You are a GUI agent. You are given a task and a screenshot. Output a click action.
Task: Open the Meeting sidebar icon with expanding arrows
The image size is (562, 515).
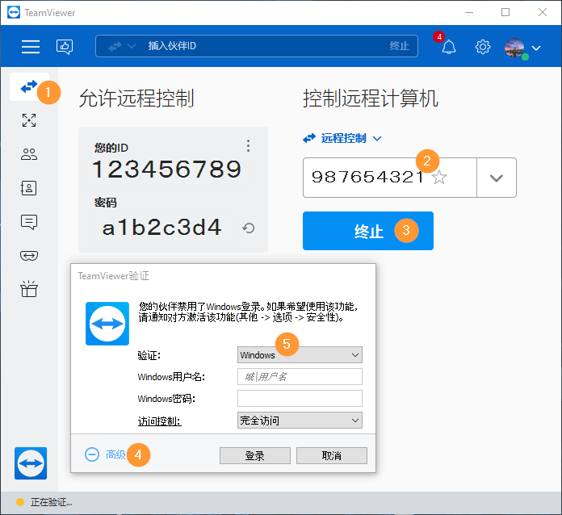coord(29,120)
